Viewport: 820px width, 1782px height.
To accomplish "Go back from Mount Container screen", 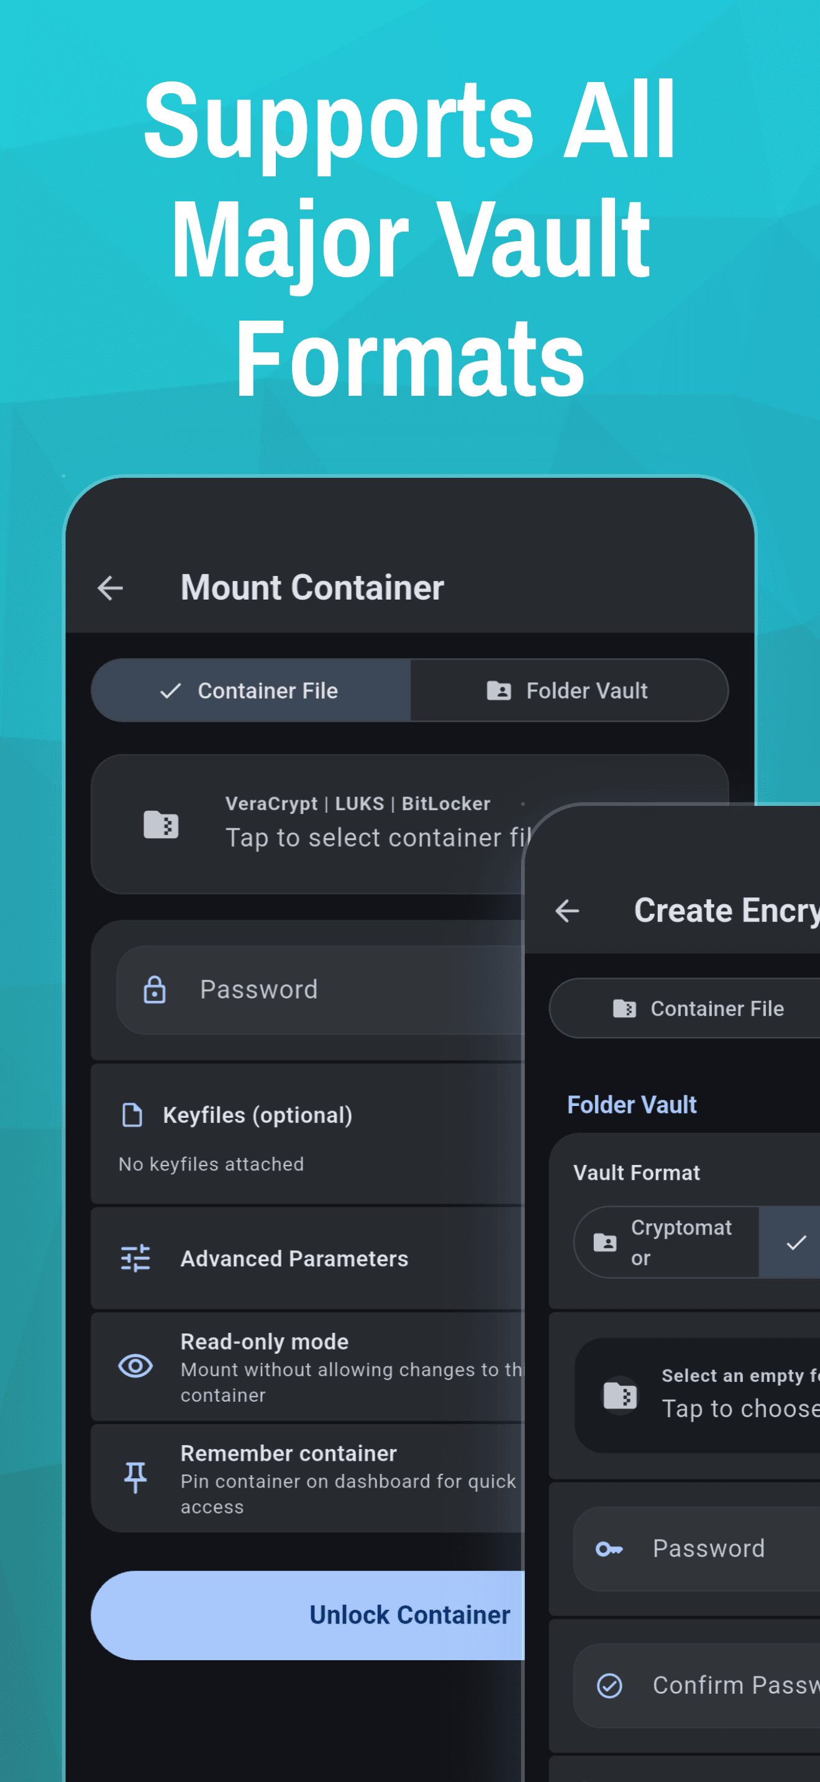I will coord(111,588).
